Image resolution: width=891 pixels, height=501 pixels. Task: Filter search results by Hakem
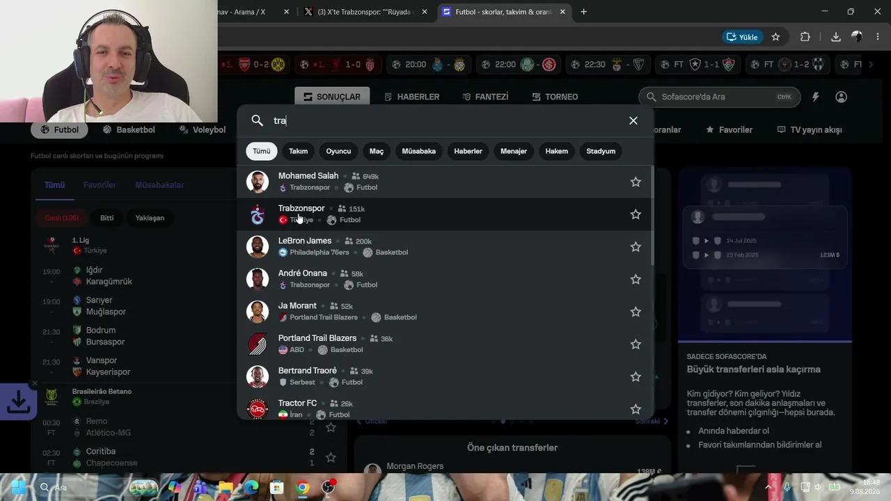556,151
